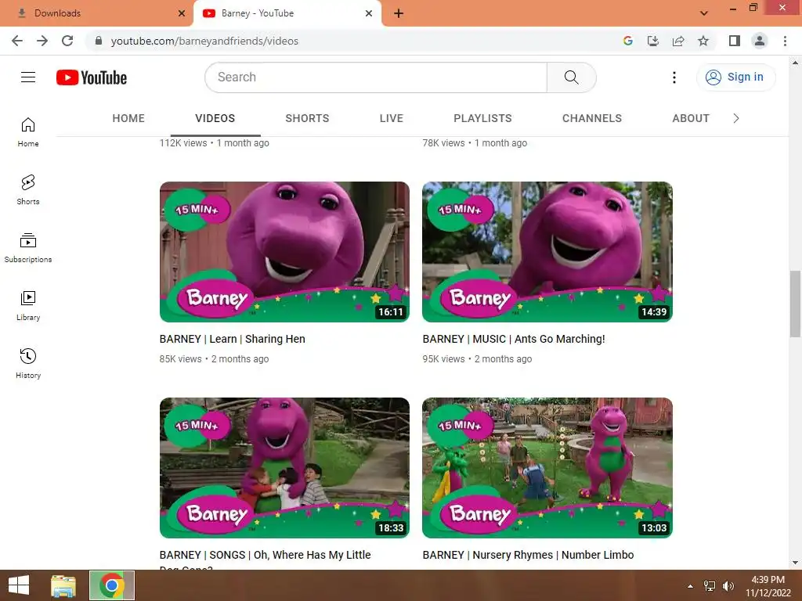The width and height of the screenshot is (802, 601).
Task: Click the install app icon in the address bar
Action: pos(652,41)
